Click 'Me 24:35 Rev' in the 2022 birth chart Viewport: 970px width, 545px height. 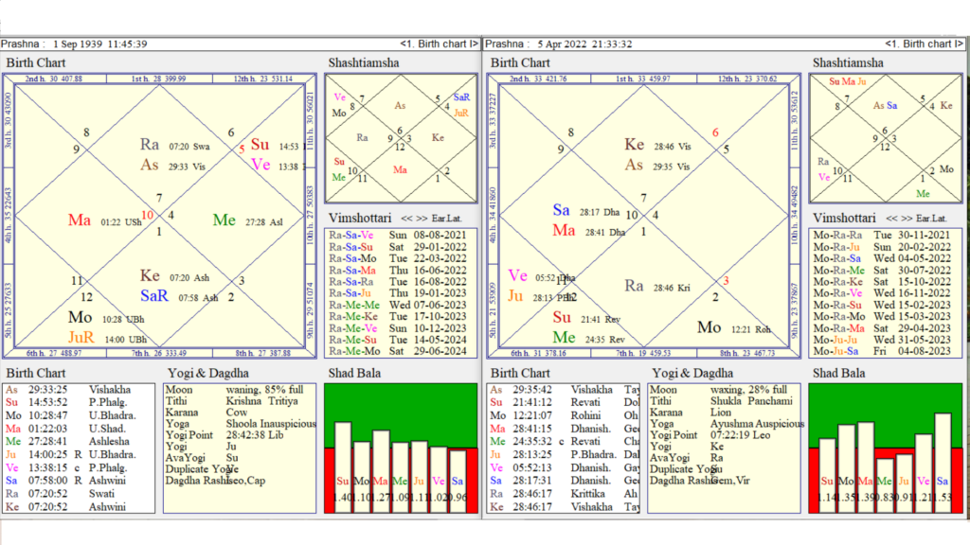(x=588, y=338)
